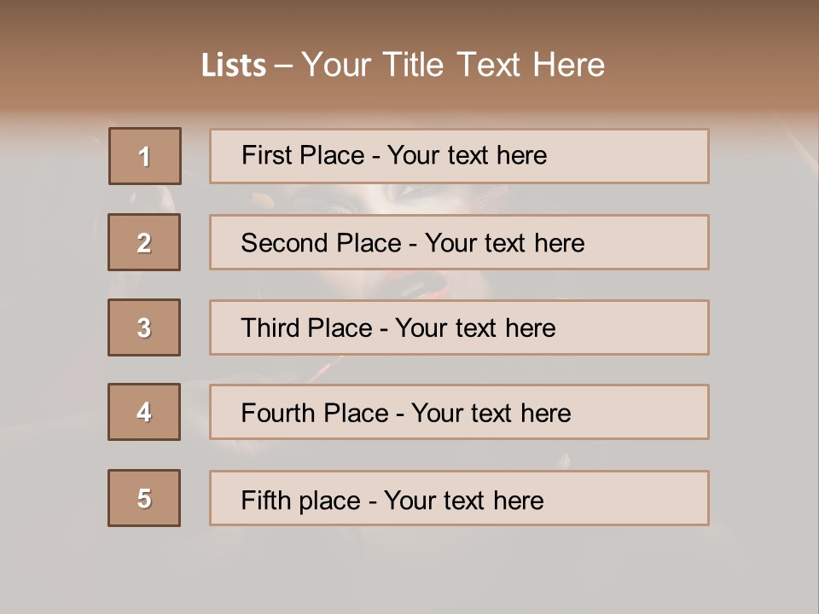Click the empty right end of First Place box
This screenshot has height=614, width=819.
pyautogui.click(x=648, y=156)
